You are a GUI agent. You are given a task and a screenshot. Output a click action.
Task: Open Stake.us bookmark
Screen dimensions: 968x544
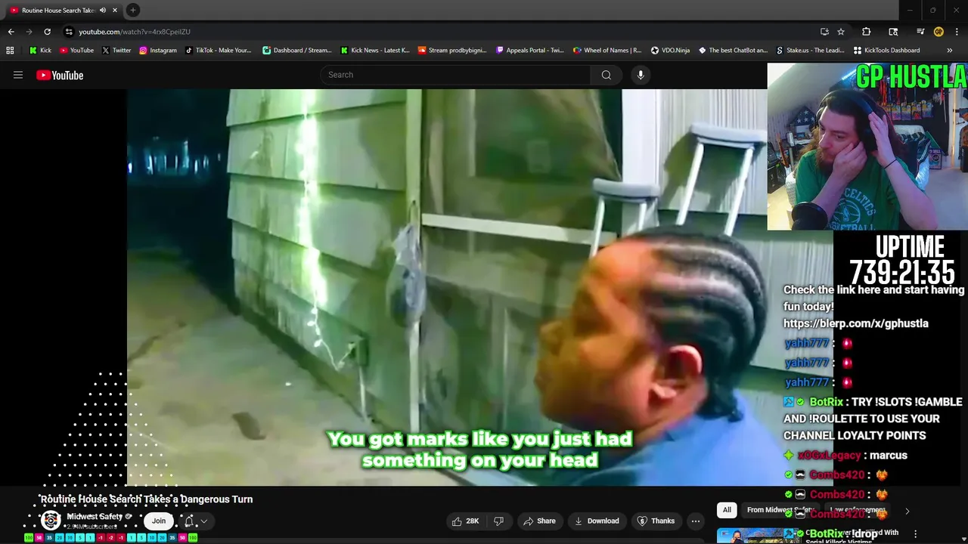click(x=811, y=51)
